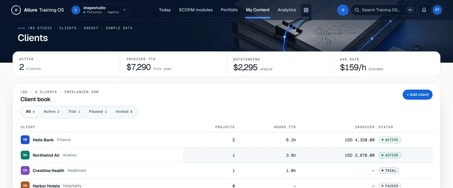Click the ⌘K shortcut badge
Image resolution: width=453 pixels, height=188 pixels.
(410, 10)
